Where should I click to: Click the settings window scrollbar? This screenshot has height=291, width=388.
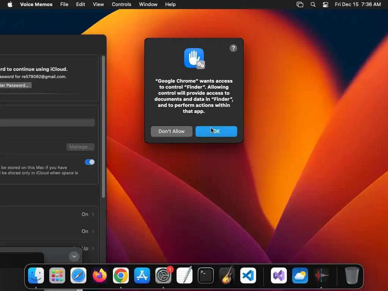103,127
